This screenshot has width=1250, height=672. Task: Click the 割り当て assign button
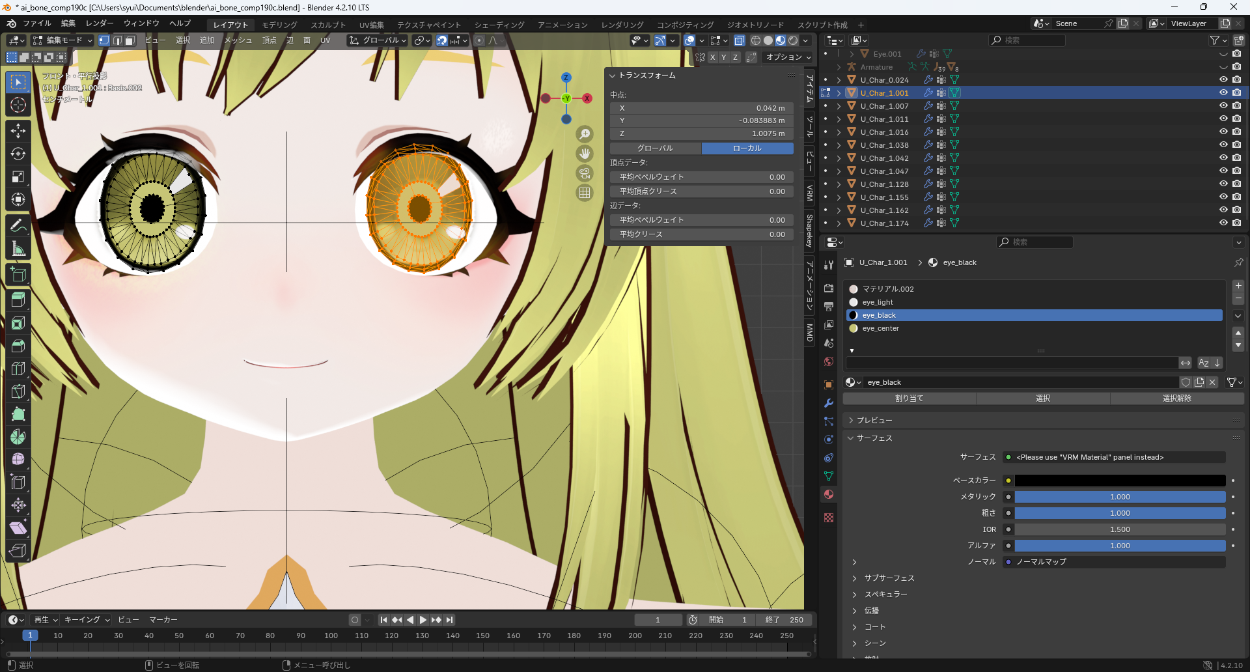[909, 399]
